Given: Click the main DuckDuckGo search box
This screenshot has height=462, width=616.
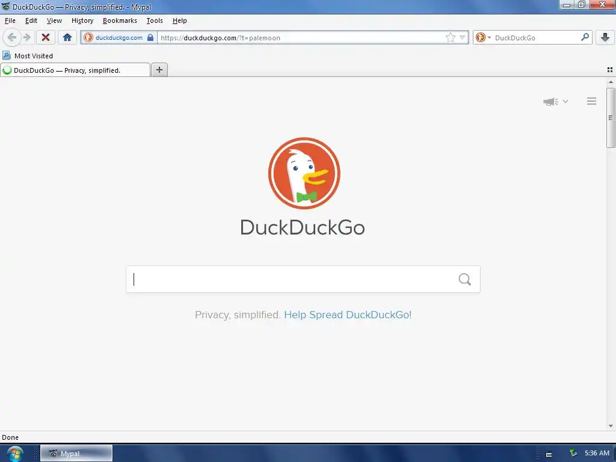Looking at the screenshot, I should pyautogui.click(x=303, y=279).
